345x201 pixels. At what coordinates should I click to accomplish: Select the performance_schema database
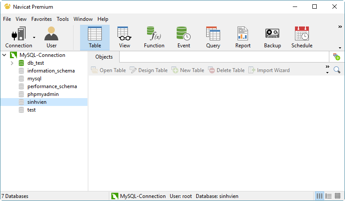pyautogui.click(x=52, y=86)
